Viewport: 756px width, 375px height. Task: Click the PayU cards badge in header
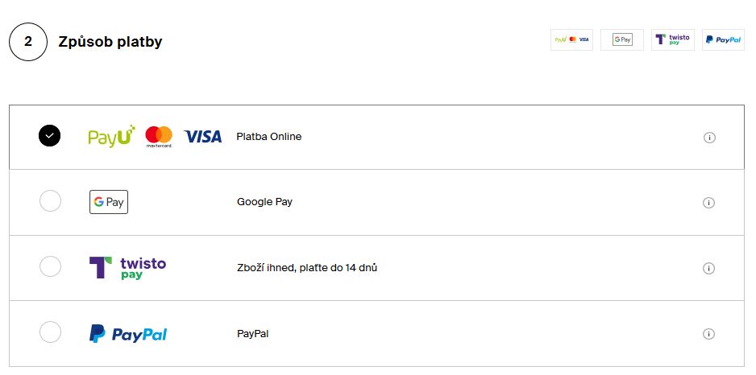tap(571, 39)
